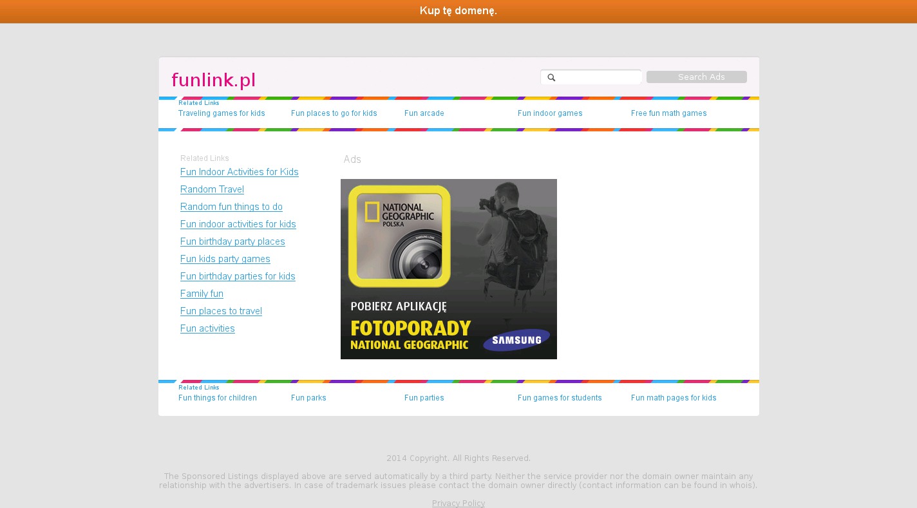Select 'Fun games for students' link

560,398
